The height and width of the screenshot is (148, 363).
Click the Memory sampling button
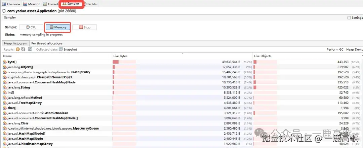tap(58, 27)
